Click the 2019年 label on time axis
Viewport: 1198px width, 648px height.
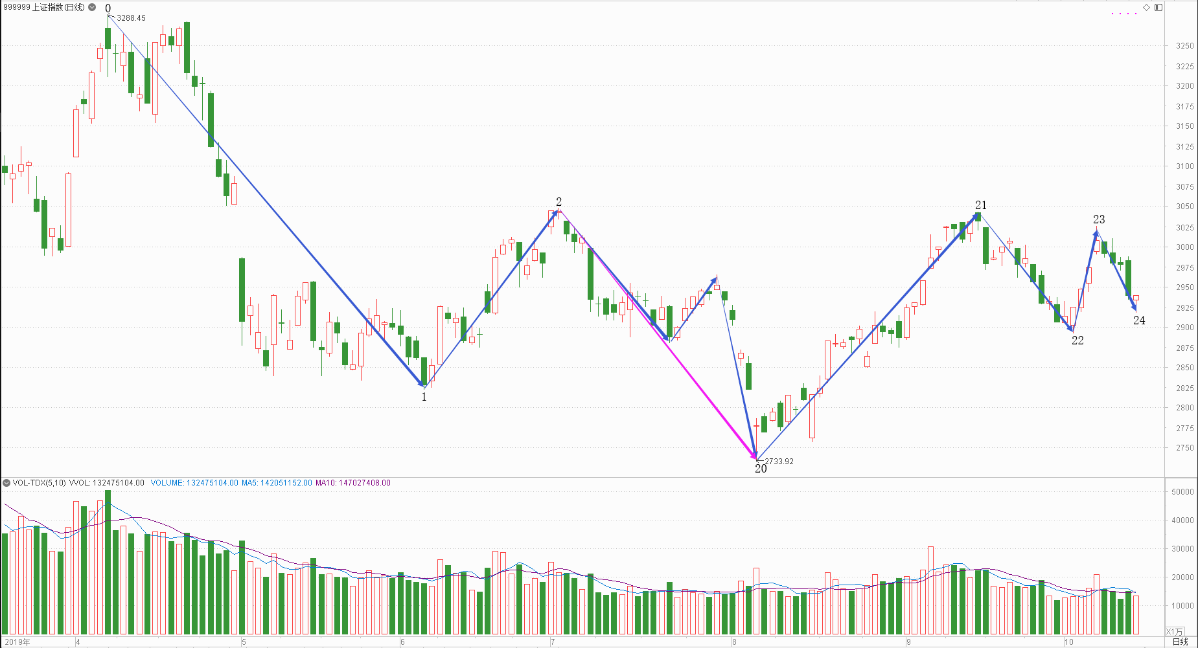17,642
